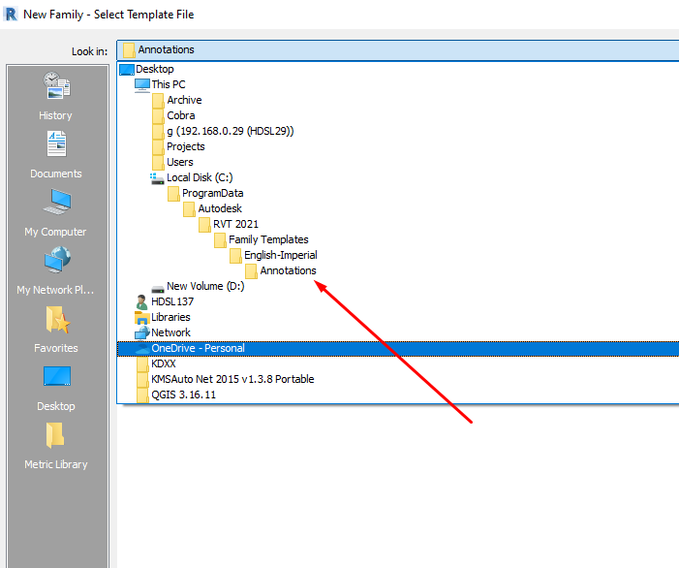Click the Network globe icon
The height and width of the screenshot is (568, 679).
[142, 332]
